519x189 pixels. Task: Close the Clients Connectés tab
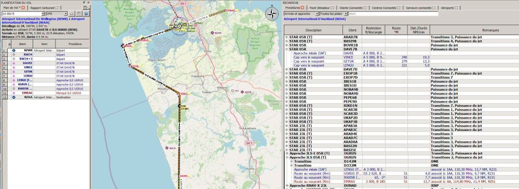coord(364,8)
